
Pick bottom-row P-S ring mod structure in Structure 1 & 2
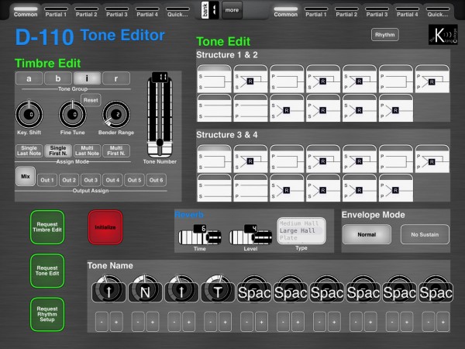click(x=323, y=108)
